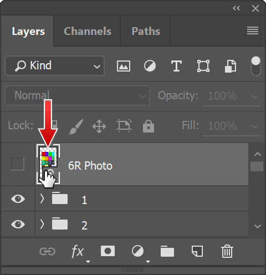Hide group 1 with eye icon
The image size is (266, 275).
click(x=18, y=199)
